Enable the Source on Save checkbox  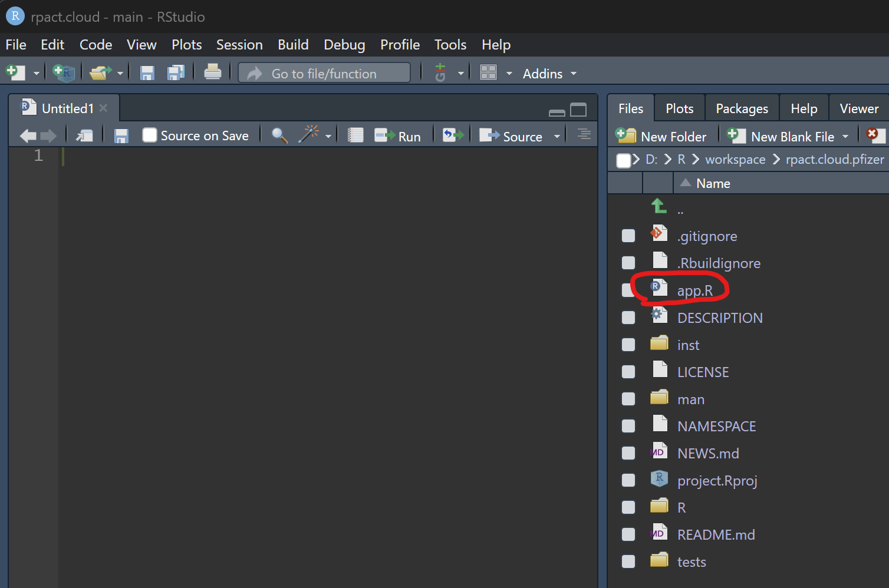pyautogui.click(x=149, y=135)
